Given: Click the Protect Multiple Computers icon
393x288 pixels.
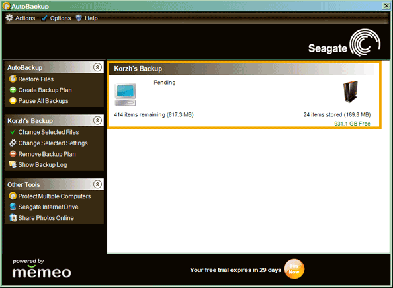Looking at the screenshot, I should coord(13,196).
